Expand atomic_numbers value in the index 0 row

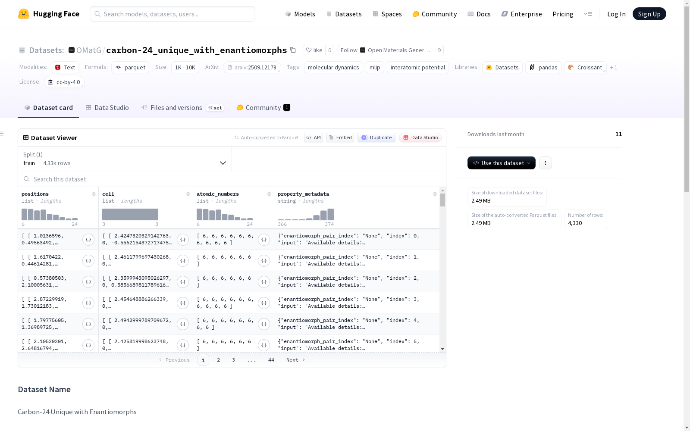click(x=264, y=240)
